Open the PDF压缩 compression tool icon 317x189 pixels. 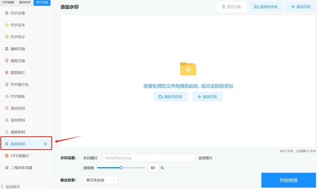click(x=6, y=13)
